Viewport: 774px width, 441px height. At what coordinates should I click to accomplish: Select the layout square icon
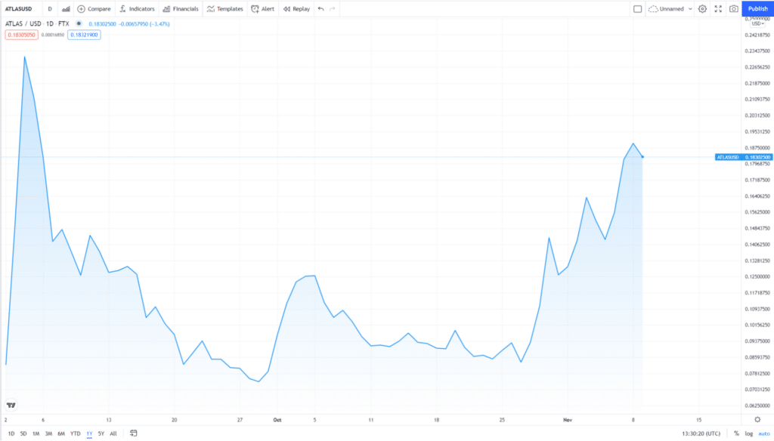pyautogui.click(x=638, y=9)
